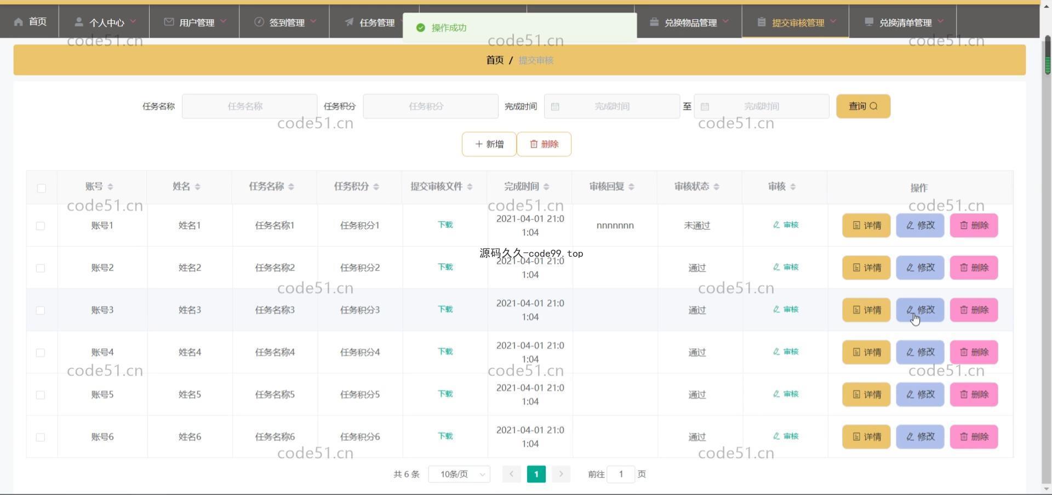Click 修改 for 账号6 row

[920, 437]
